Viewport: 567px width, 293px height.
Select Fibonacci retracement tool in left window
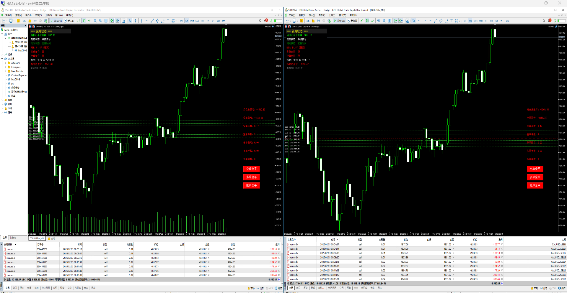tap(163, 21)
